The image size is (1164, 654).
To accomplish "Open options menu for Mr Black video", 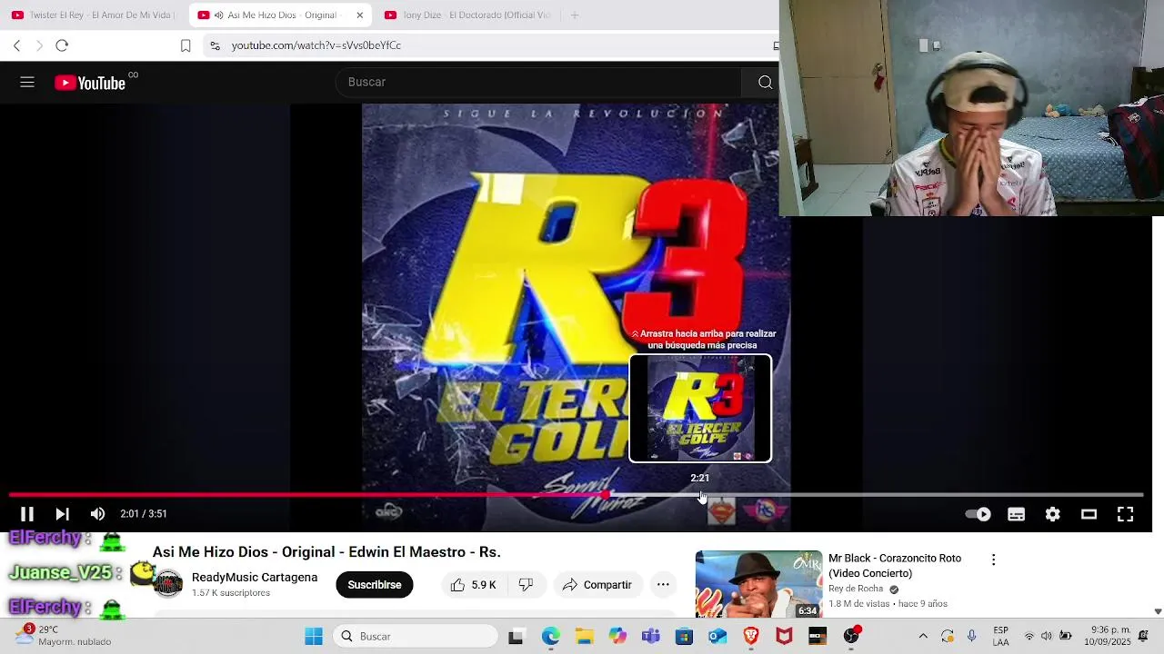I will [993, 560].
